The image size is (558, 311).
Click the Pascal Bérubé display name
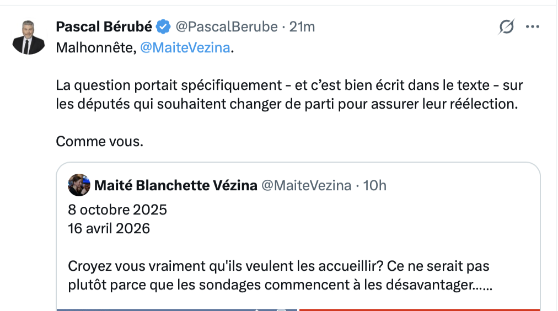(x=104, y=26)
